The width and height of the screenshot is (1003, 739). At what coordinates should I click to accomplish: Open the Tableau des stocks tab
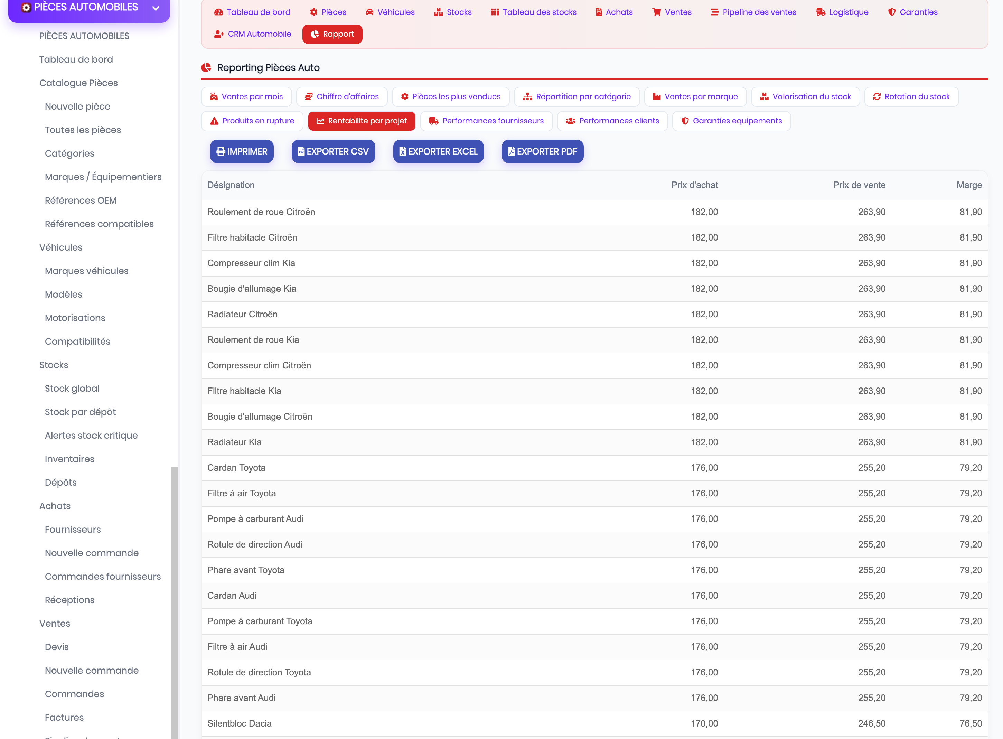[534, 12]
